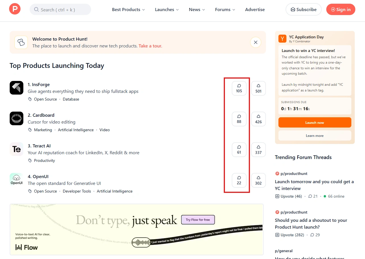Image resolution: width=365 pixels, height=259 pixels.
Task: Open the Launches dropdown
Action: coord(165,9)
